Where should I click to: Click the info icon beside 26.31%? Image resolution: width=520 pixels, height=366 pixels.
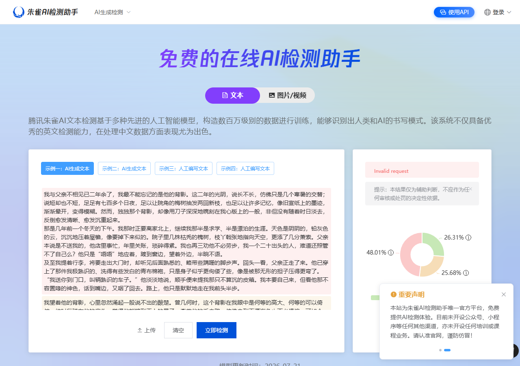(x=468, y=237)
